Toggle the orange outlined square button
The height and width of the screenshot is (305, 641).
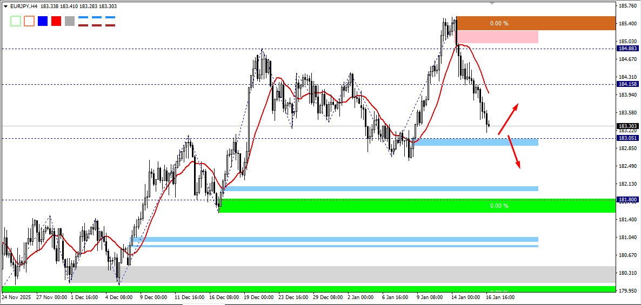[x=29, y=21]
